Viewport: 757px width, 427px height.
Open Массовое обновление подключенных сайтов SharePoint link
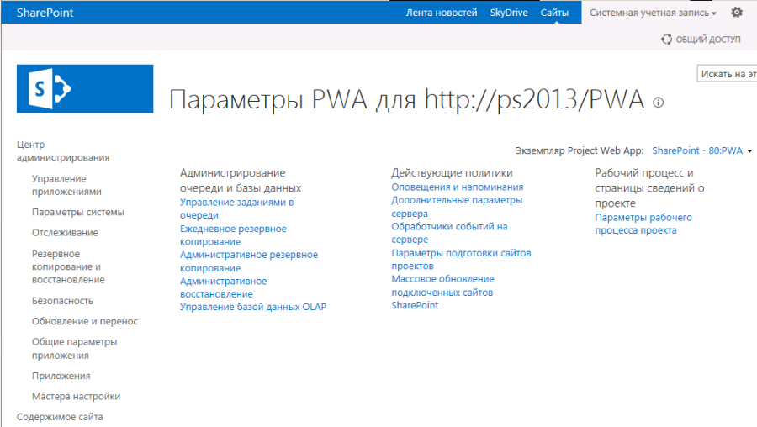click(442, 292)
